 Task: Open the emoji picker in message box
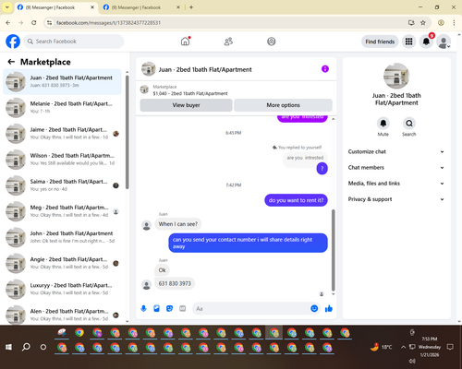314,308
